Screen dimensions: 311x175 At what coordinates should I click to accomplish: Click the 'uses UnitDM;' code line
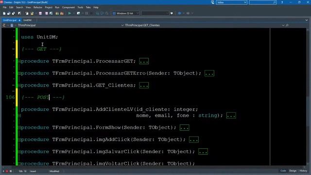pos(39,37)
